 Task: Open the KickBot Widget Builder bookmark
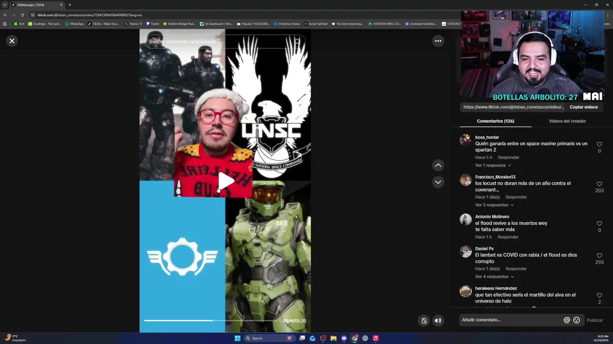tap(179, 23)
